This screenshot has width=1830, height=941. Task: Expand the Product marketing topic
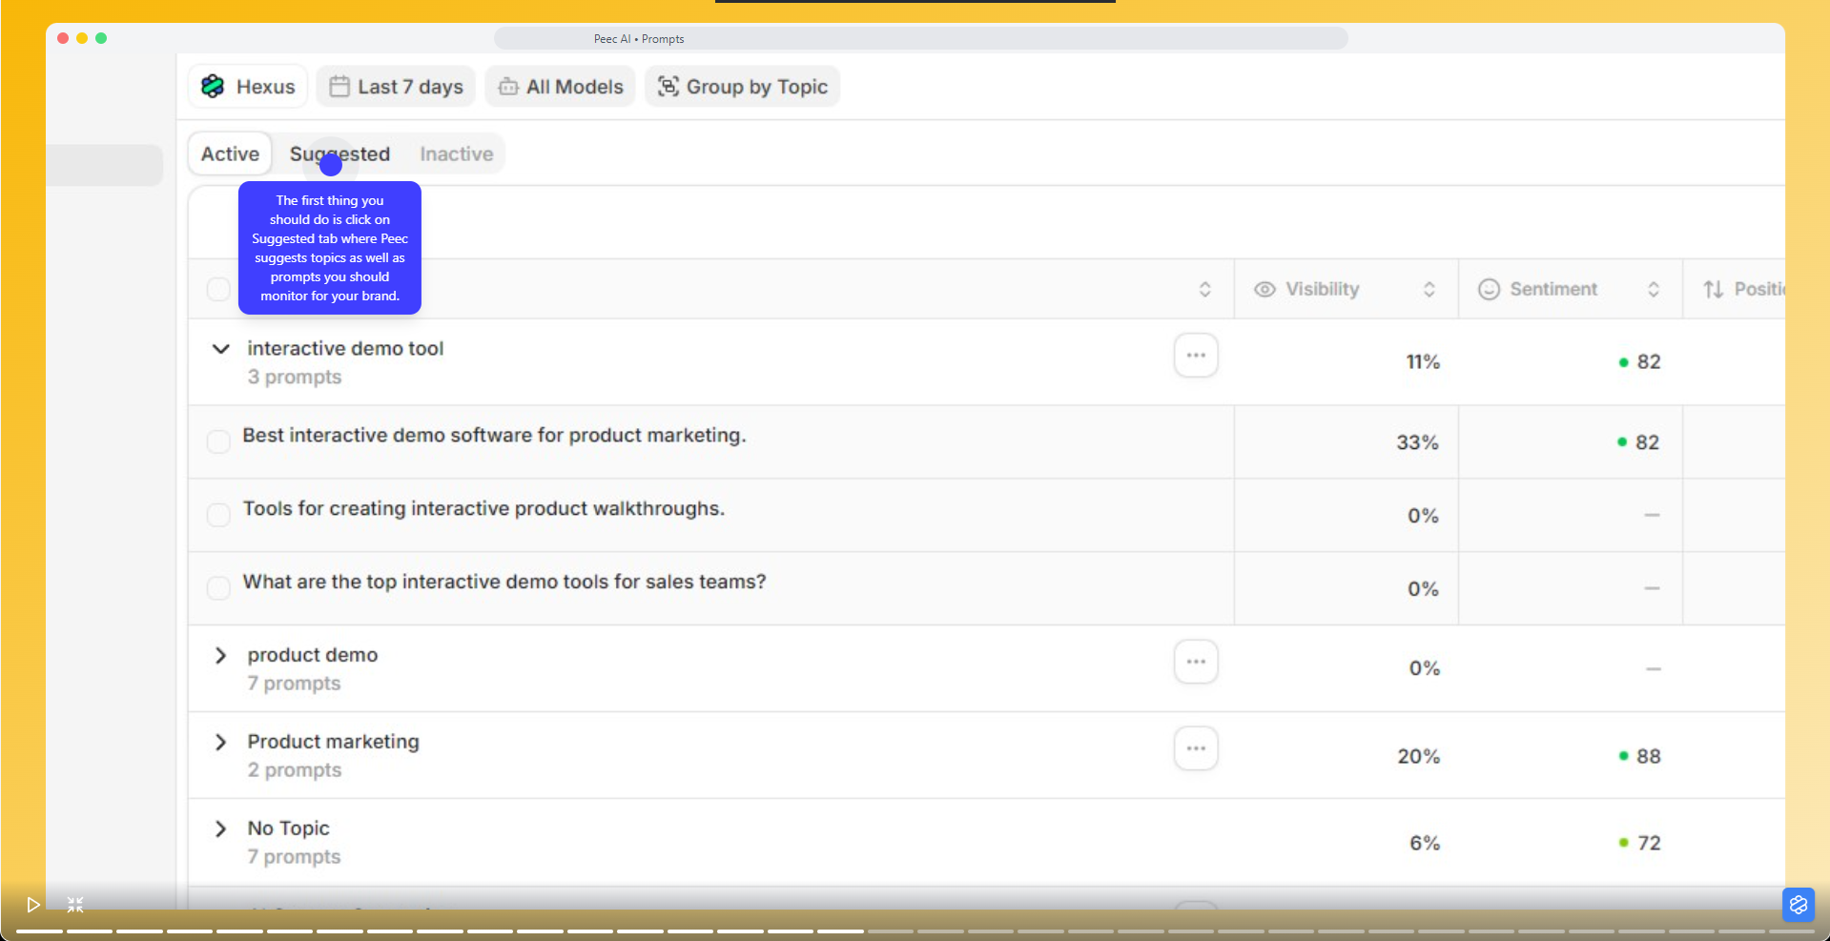220,743
